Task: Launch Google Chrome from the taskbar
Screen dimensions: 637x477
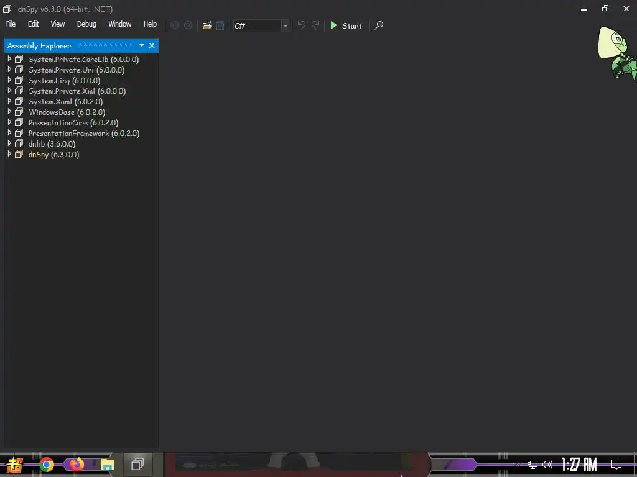Action: click(x=47, y=465)
